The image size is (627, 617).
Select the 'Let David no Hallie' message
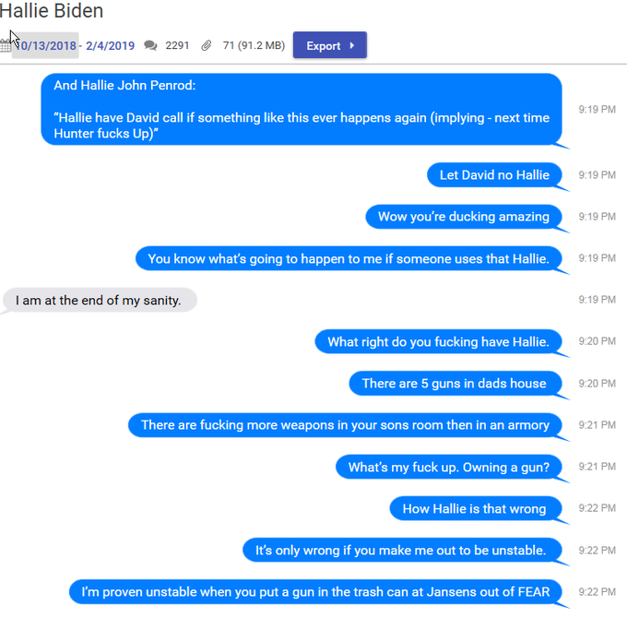[x=494, y=174]
